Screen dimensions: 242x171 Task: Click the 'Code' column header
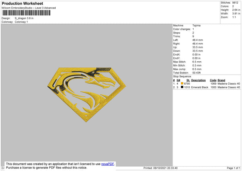213,80
